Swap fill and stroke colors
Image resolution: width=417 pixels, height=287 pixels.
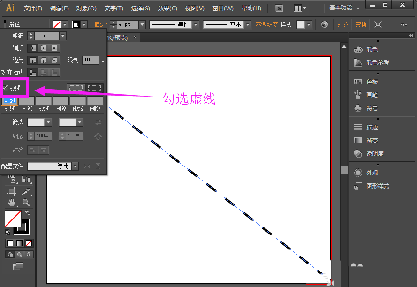(28, 213)
